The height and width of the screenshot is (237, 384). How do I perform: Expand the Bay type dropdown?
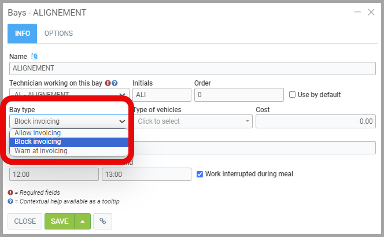click(x=69, y=121)
